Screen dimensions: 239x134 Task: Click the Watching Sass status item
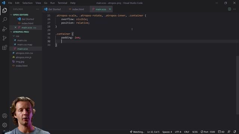coord(137,132)
